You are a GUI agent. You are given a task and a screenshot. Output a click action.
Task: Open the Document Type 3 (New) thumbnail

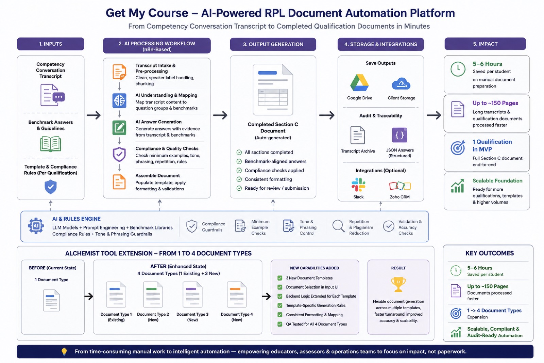pyautogui.click(x=192, y=295)
